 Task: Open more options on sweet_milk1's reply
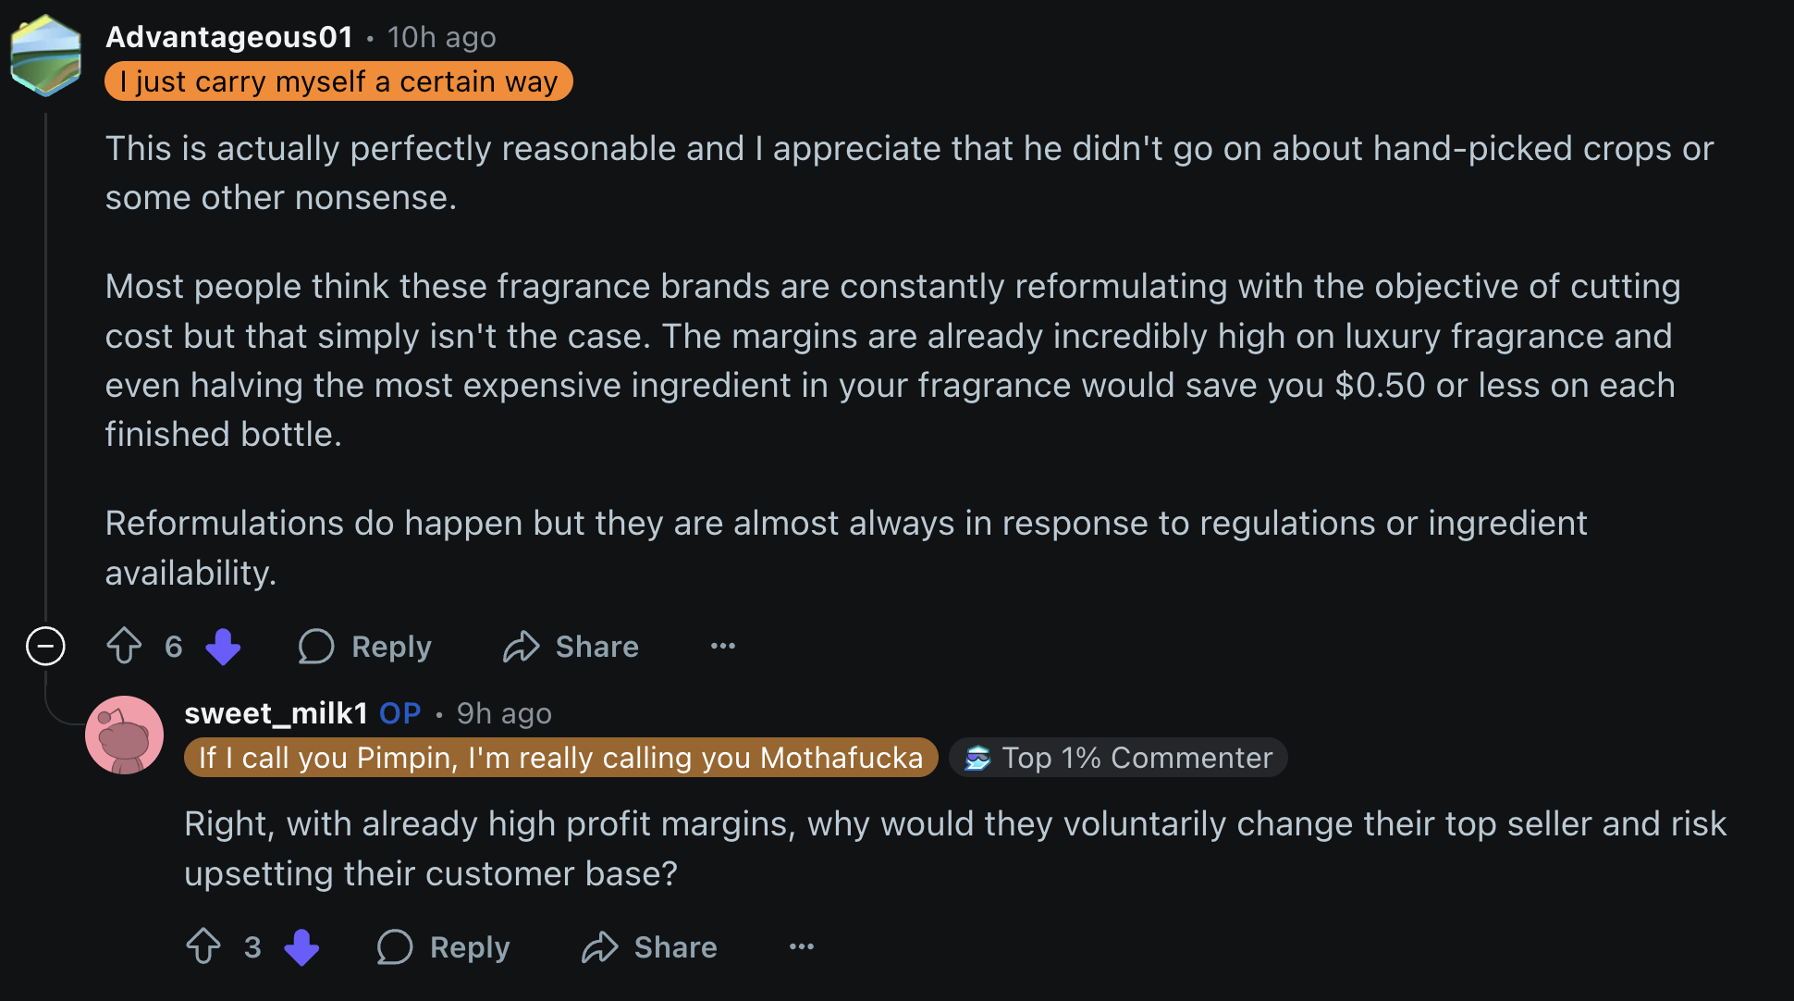pos(802,946)
